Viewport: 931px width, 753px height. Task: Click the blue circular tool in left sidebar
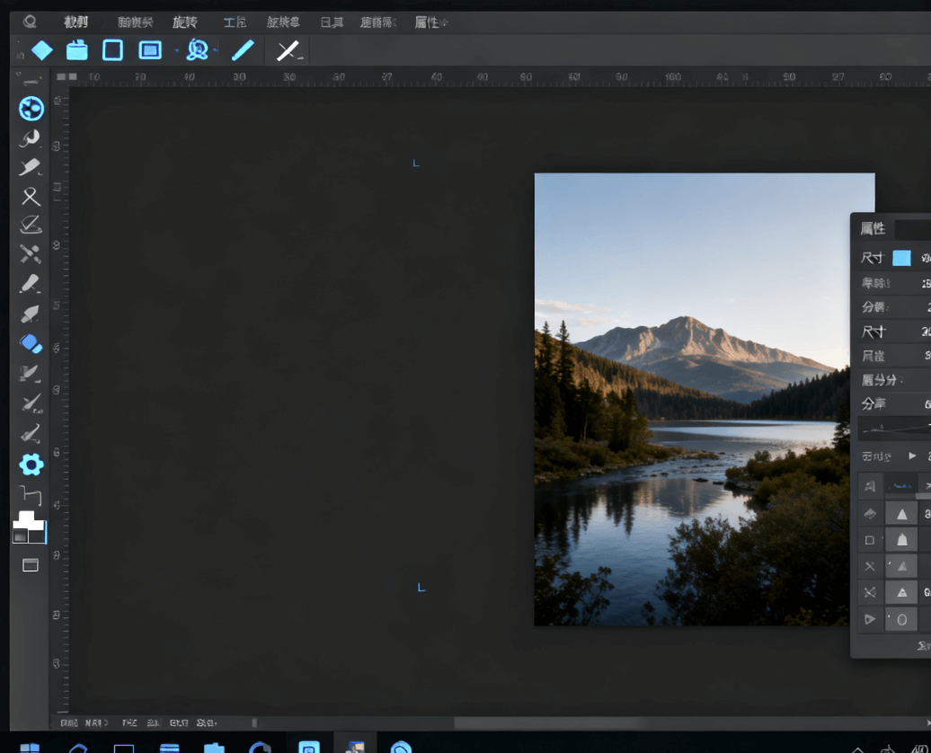click(x=31, y=109)
